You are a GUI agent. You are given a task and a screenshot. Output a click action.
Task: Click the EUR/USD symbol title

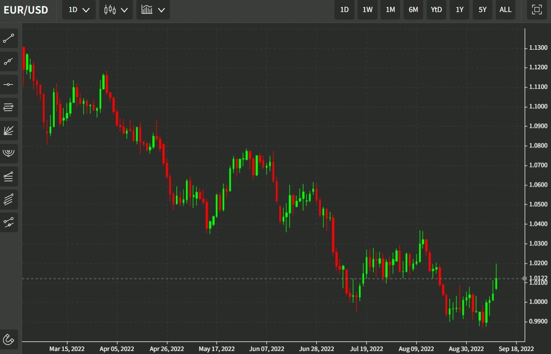tap(26, 10)
